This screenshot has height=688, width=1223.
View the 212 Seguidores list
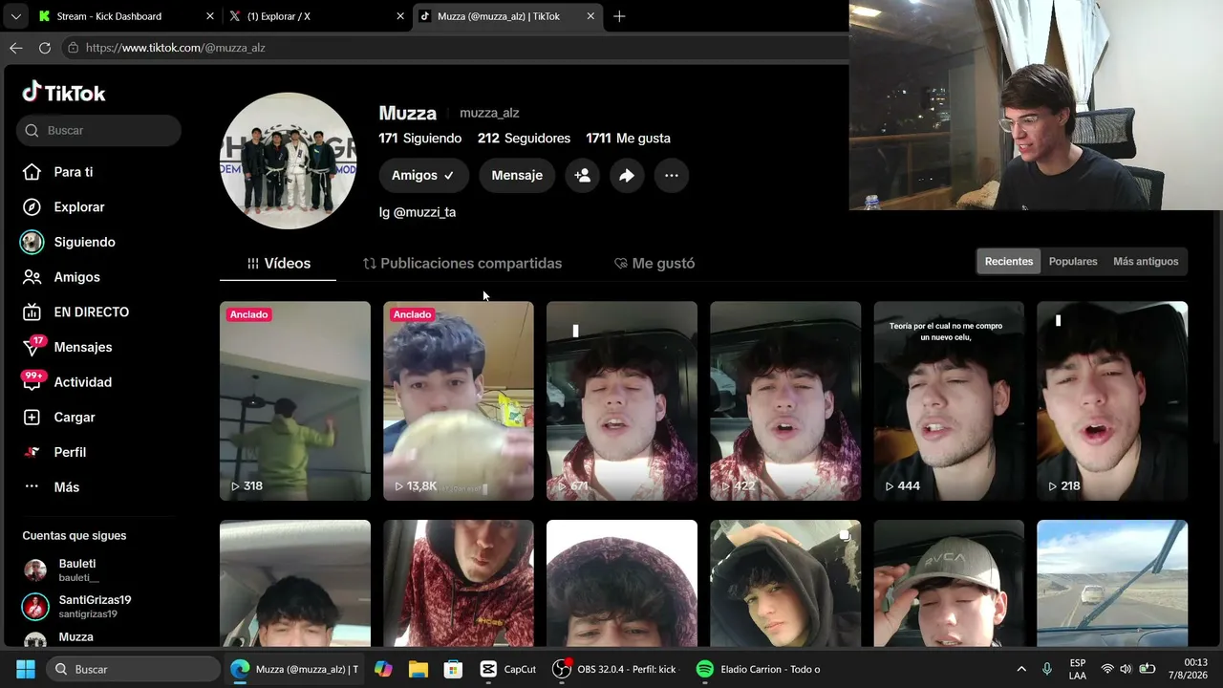pyautogui.click(x=524, y=139)
